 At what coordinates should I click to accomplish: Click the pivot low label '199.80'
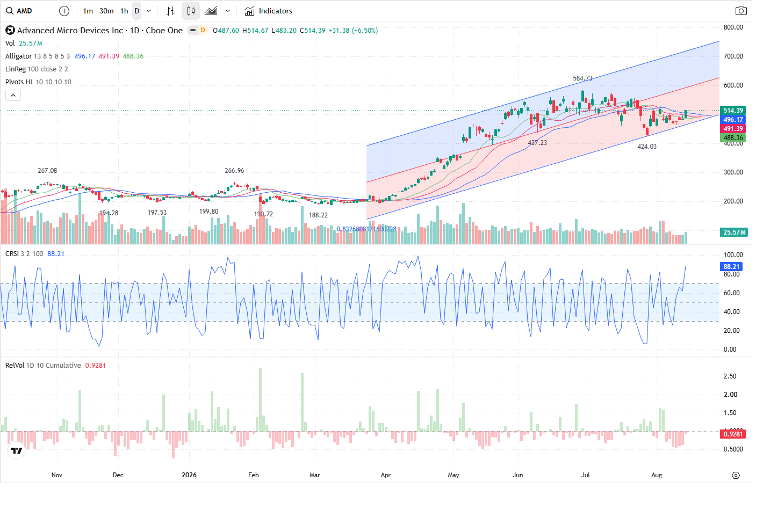tap(208, 212)
